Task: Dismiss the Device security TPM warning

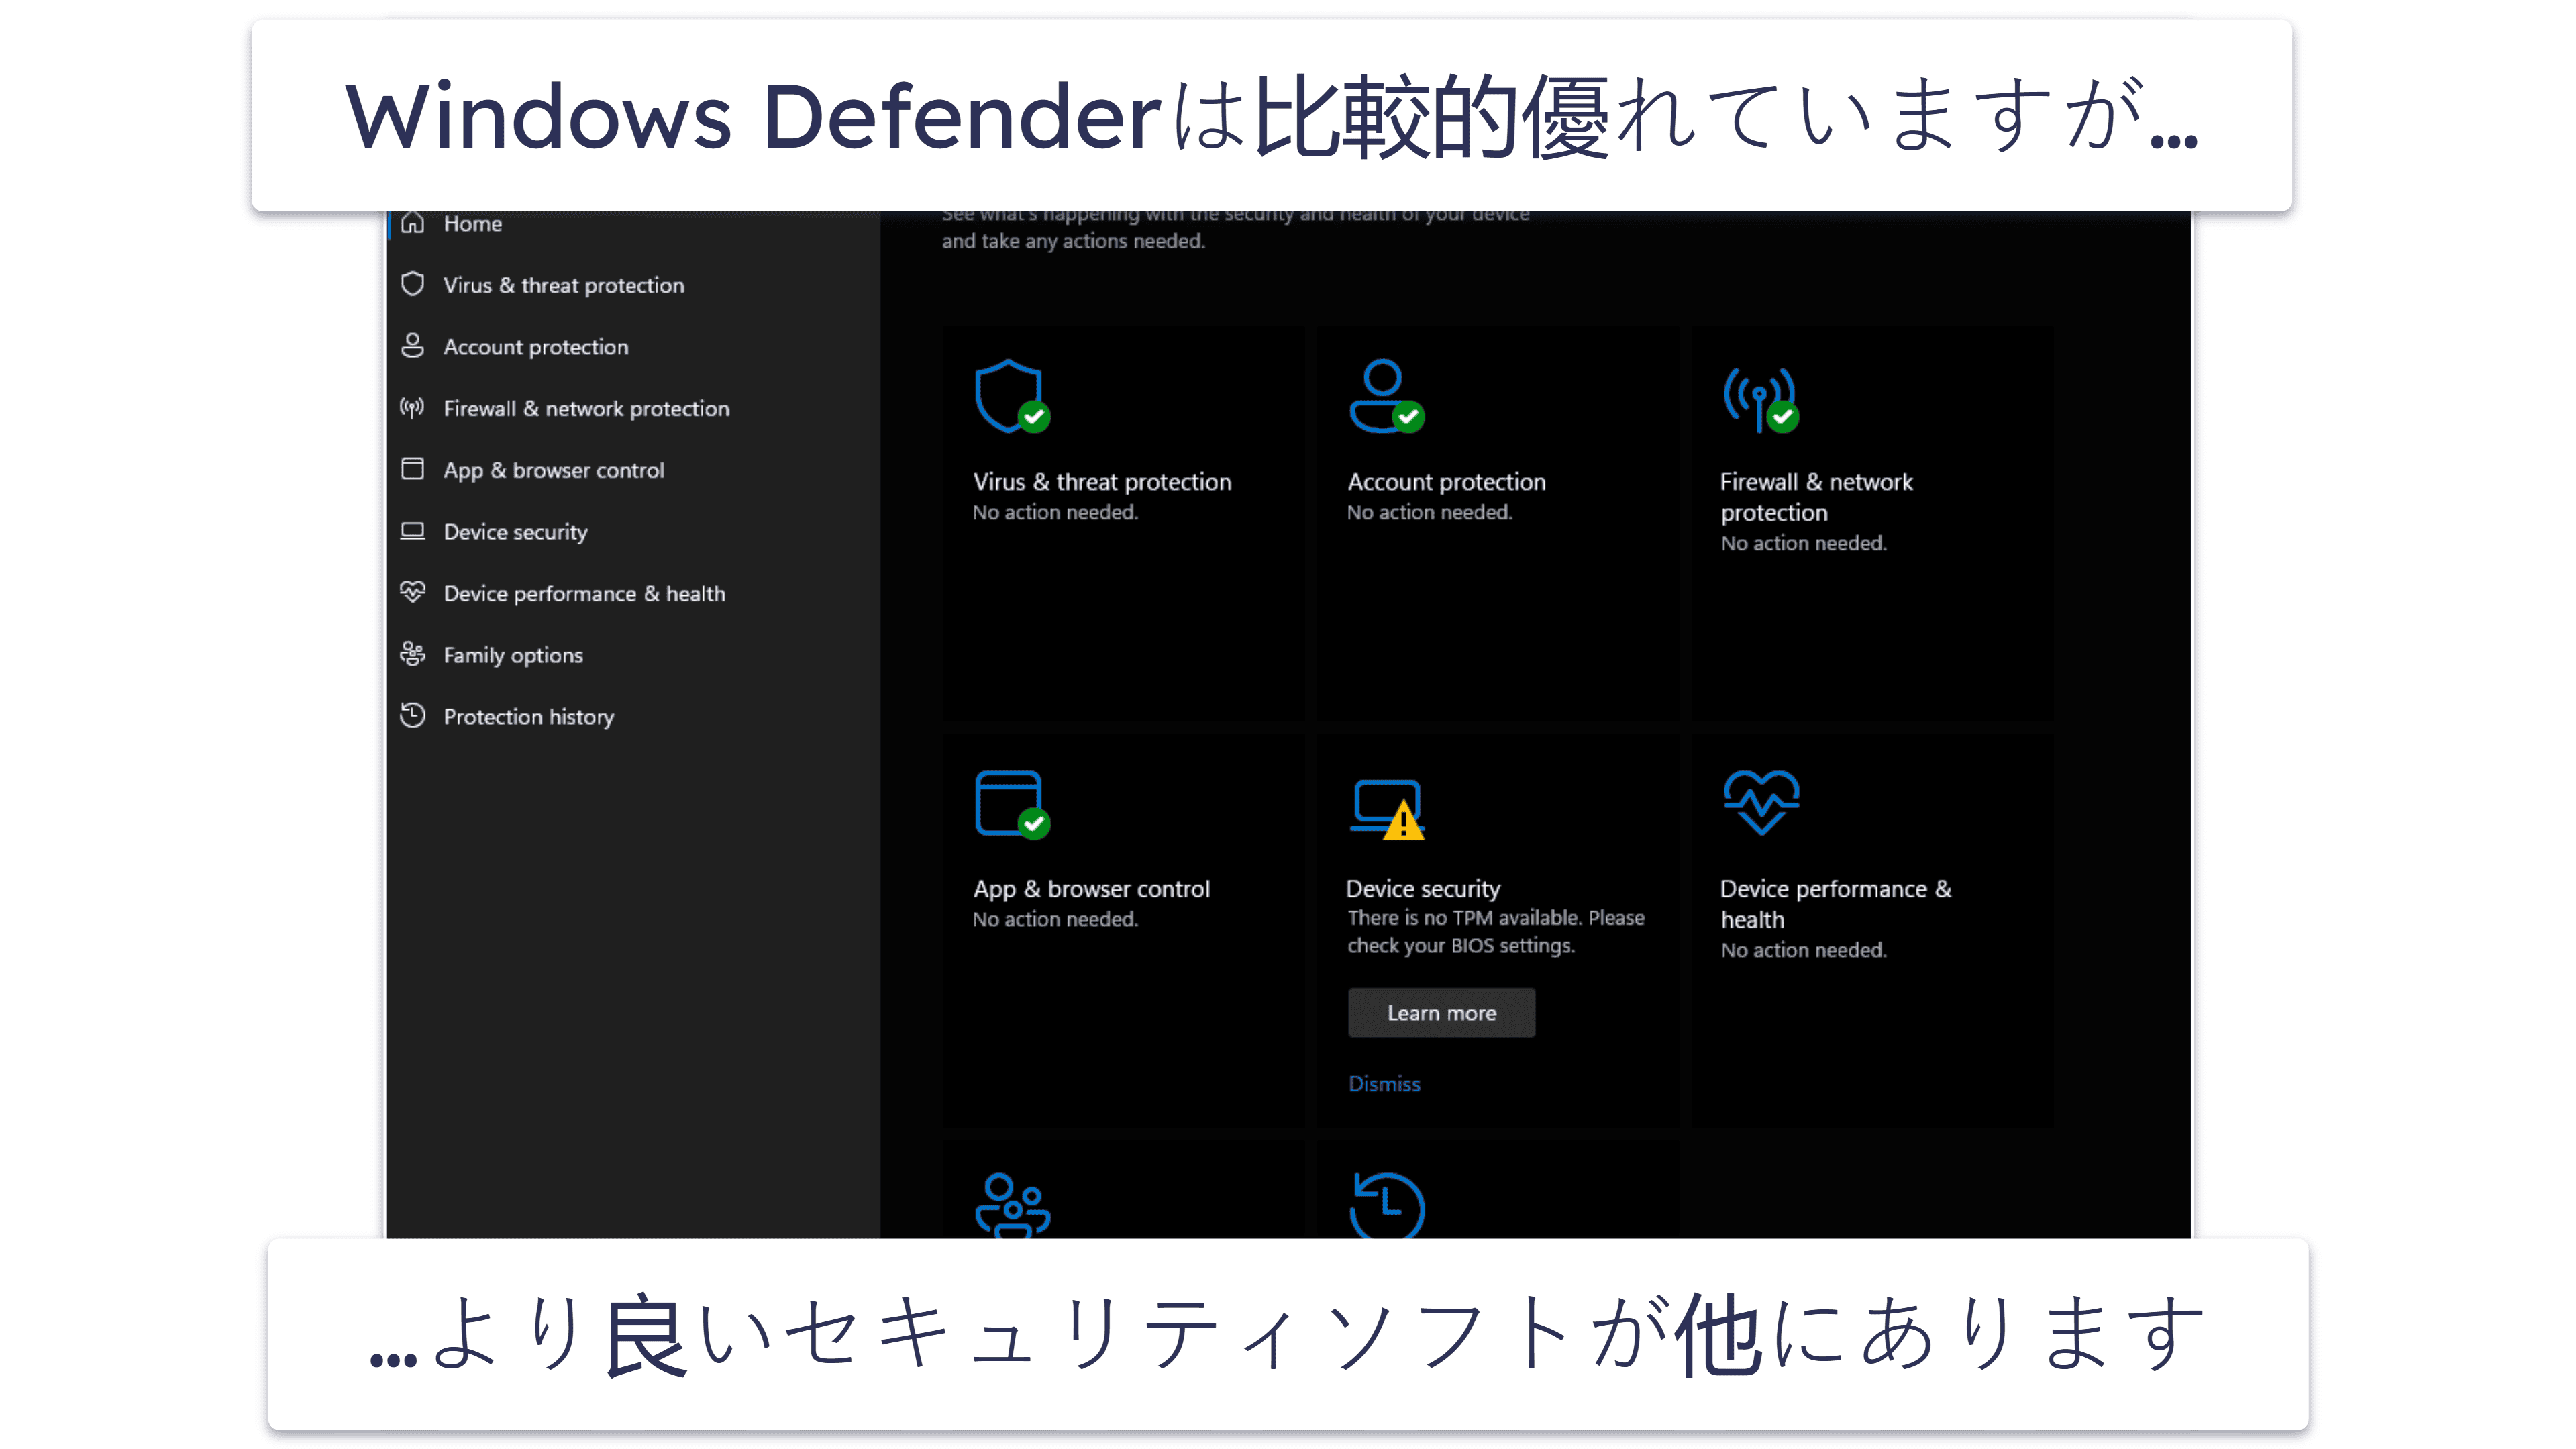Action: (1384, 1084)
